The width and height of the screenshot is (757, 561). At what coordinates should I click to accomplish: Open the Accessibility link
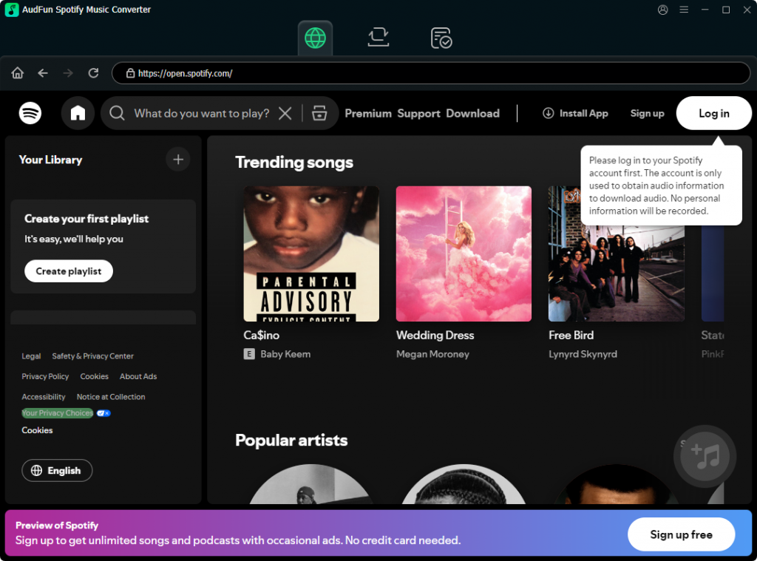pos(44,396)
